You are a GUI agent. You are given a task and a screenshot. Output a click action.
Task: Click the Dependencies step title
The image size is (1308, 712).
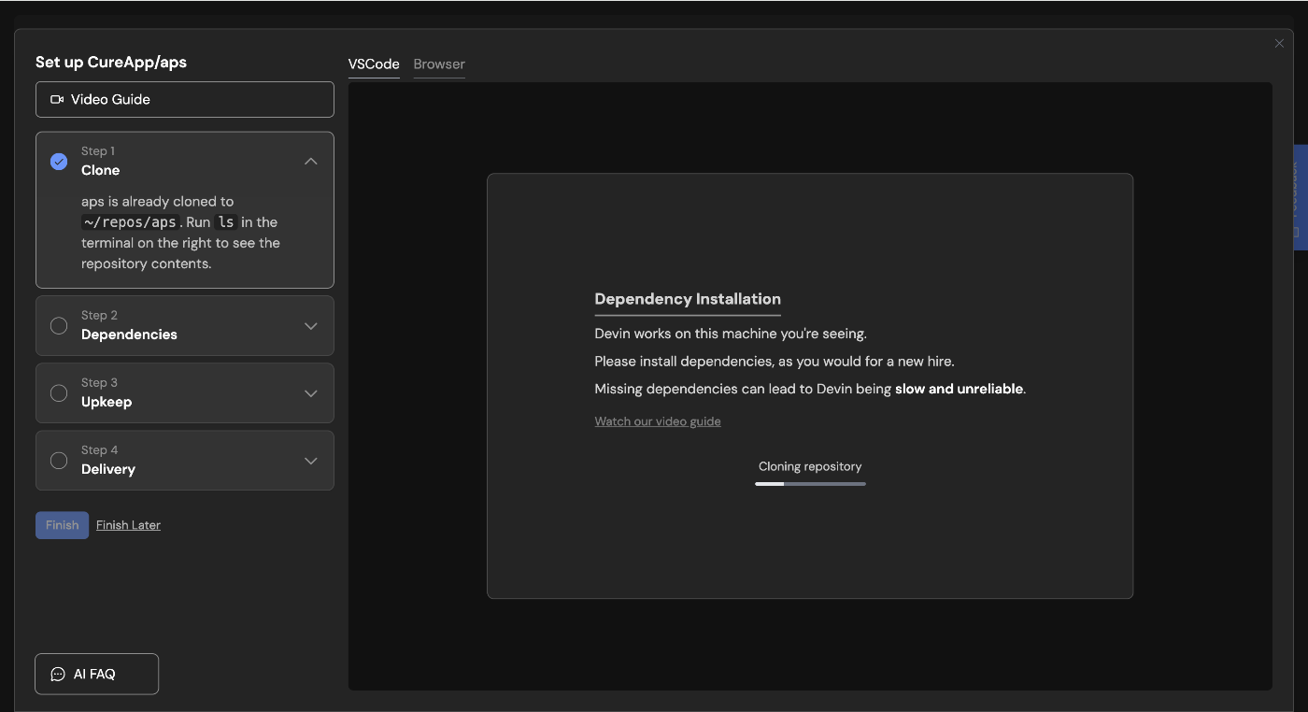[x=129, y=335]
